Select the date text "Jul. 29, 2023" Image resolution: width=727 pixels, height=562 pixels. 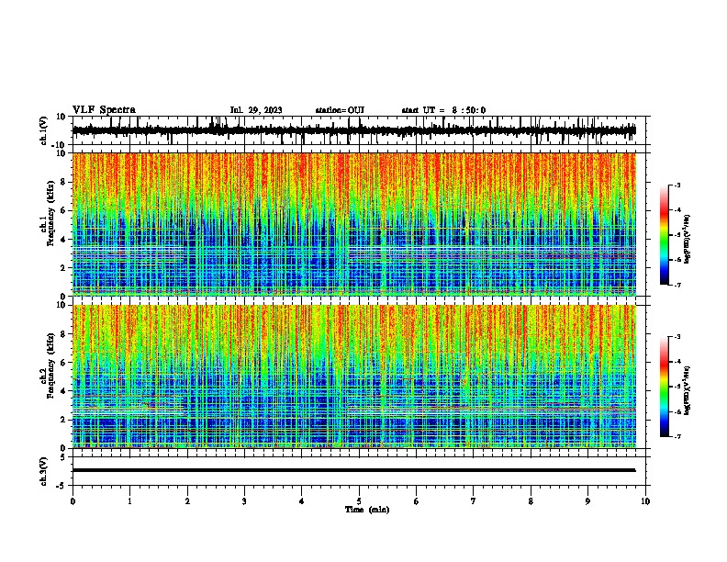[256, 110]
